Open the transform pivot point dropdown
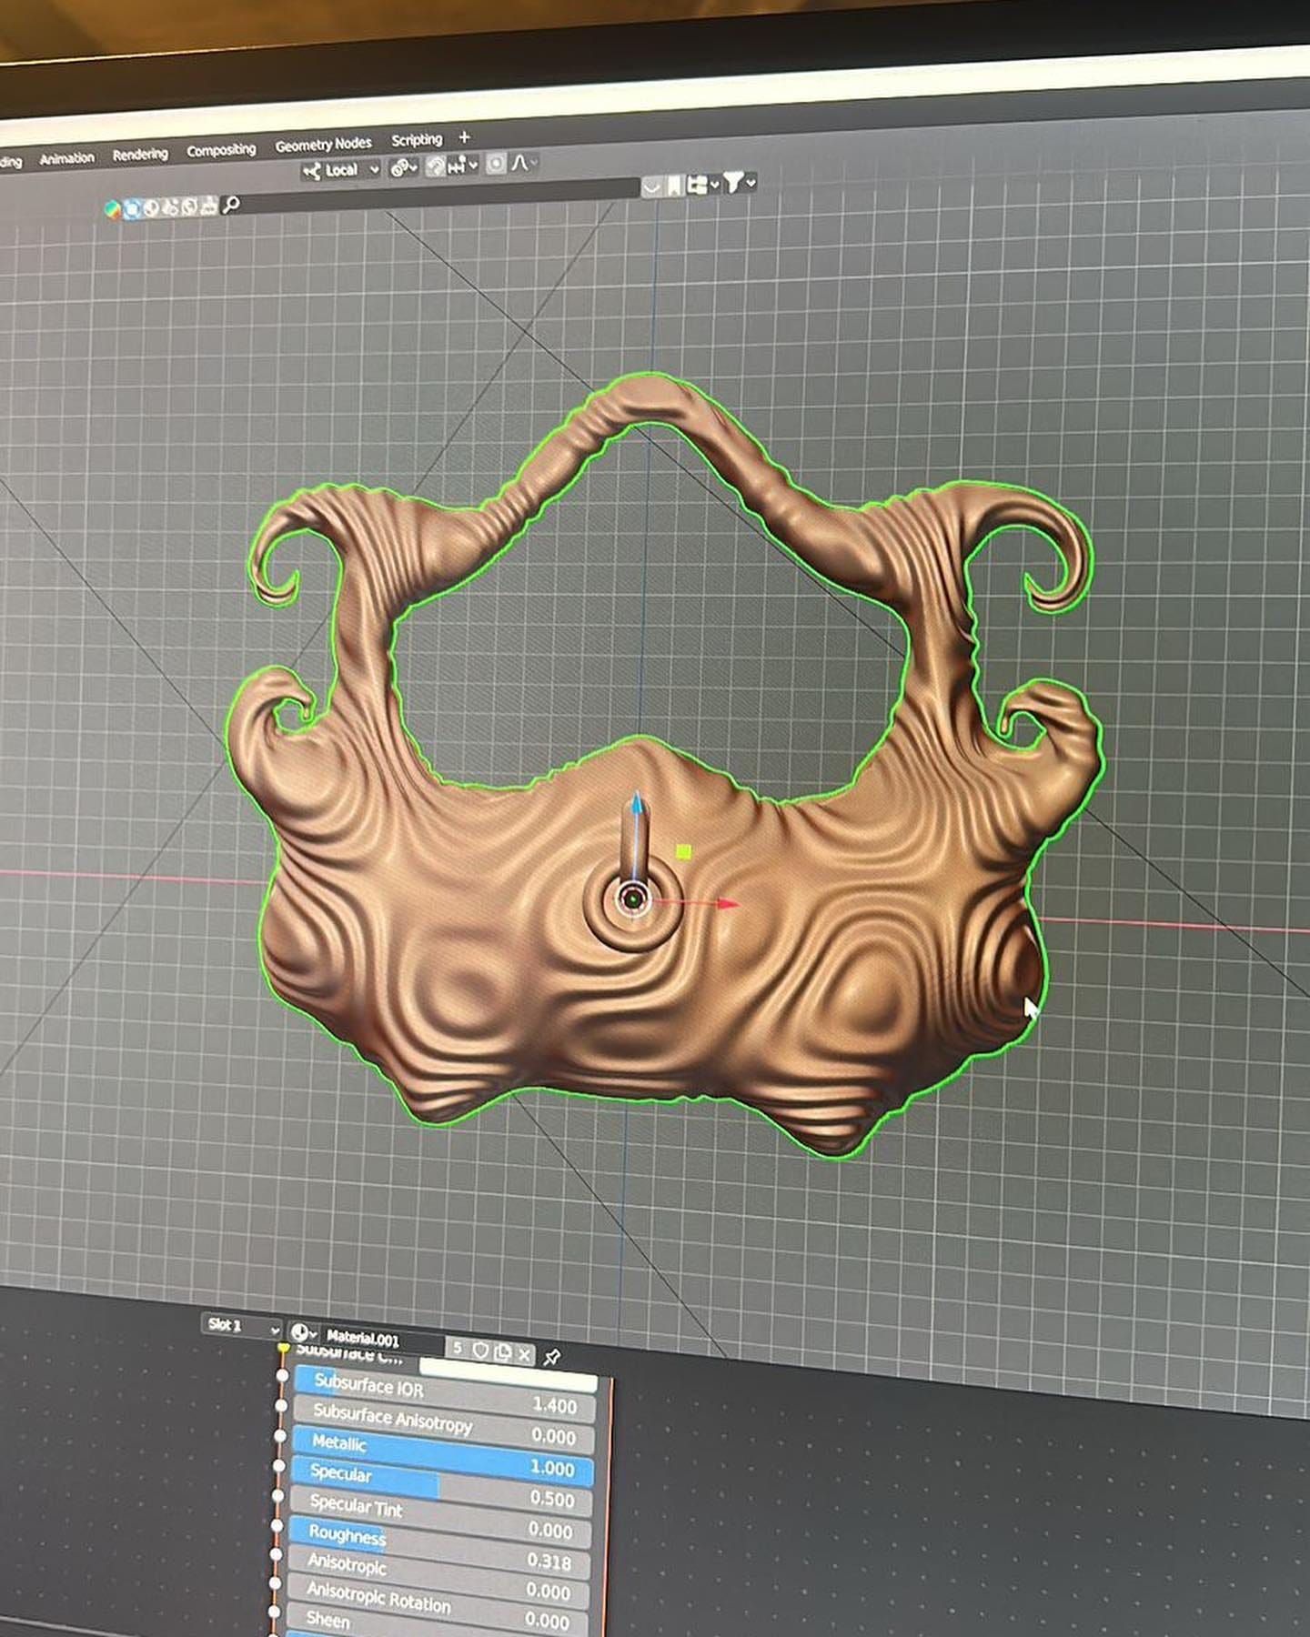This screenshot has width=1310, height=1637. pos(403,168)
